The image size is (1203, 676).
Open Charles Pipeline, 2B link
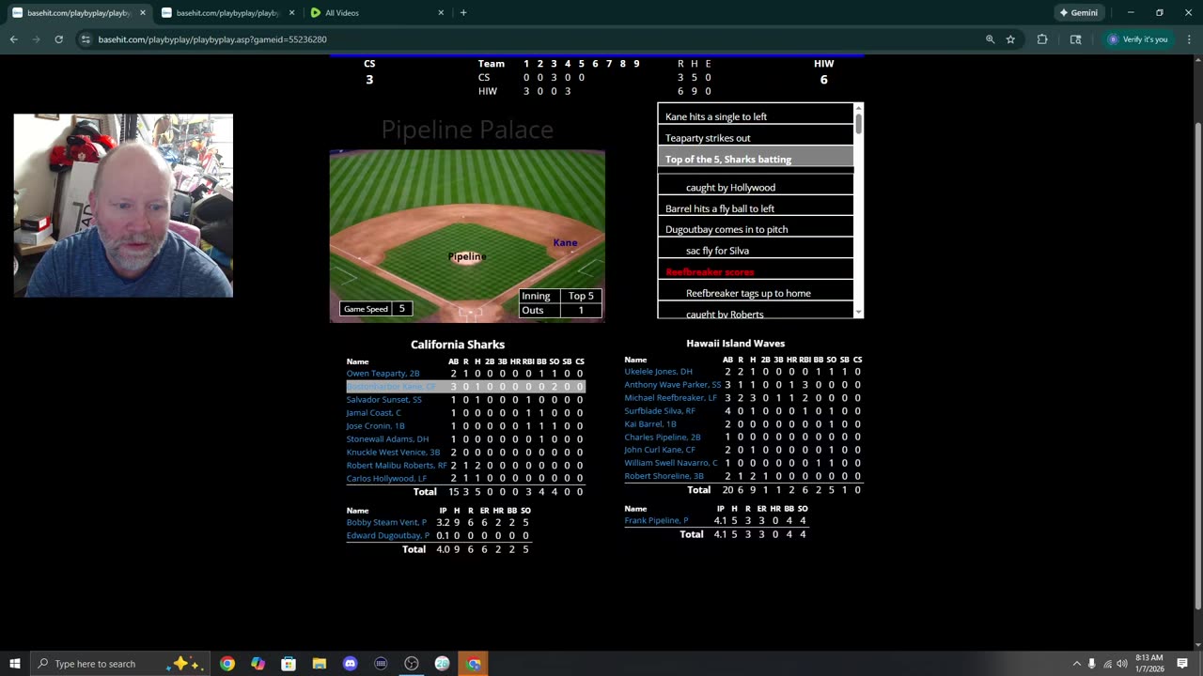[663, 438]
